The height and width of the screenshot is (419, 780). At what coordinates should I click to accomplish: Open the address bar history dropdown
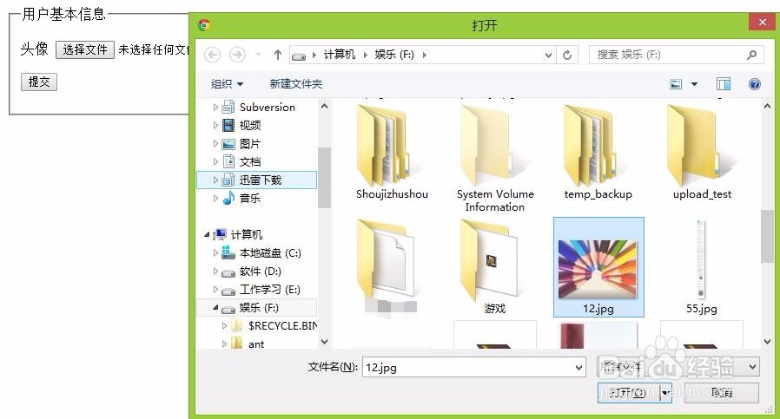tap(548, 55)
